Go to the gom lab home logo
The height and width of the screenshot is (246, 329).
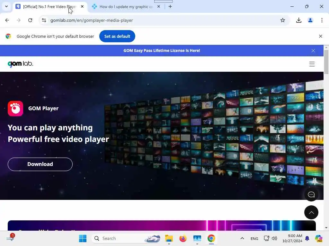20,64
